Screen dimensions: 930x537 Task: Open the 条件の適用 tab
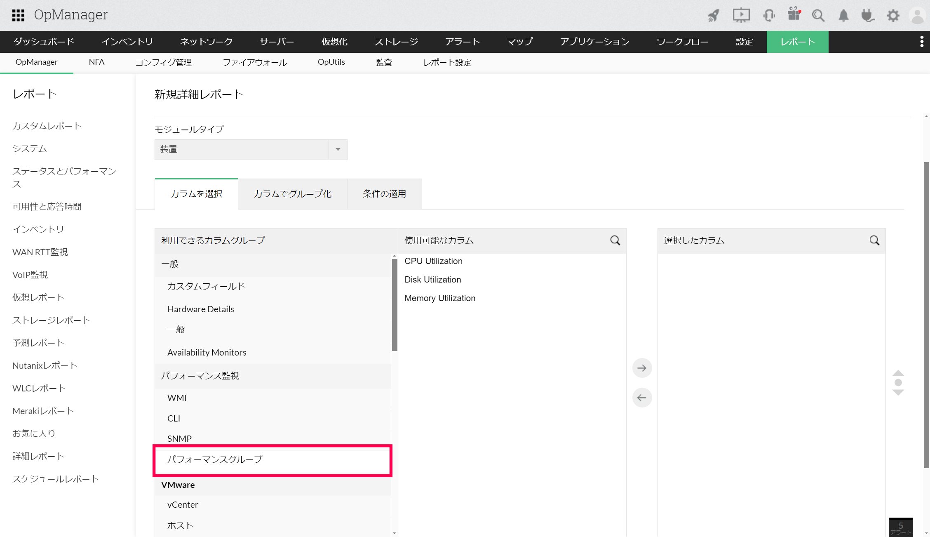coord(384,194)
